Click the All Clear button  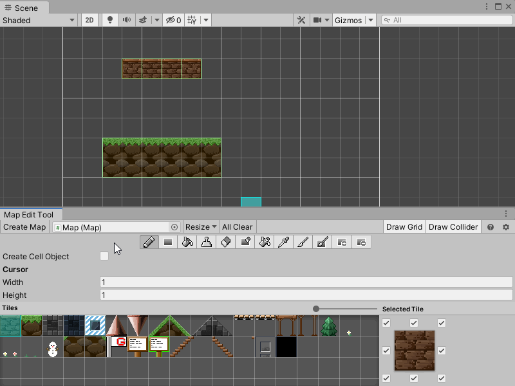pyautogui.click(x=237, y=227)
